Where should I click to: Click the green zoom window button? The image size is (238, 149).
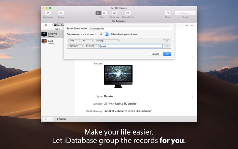tap(50, 8)
